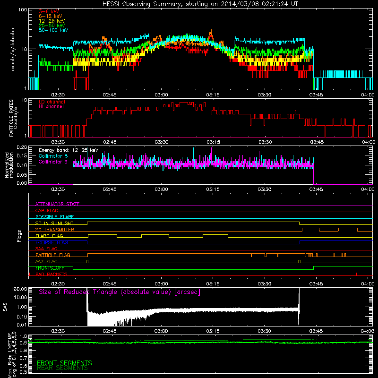Image resolution: width=378 pixels, height=378 pixels.
Task: Click the 0.20 tick on modulation axis
Action: click(22, 147)
